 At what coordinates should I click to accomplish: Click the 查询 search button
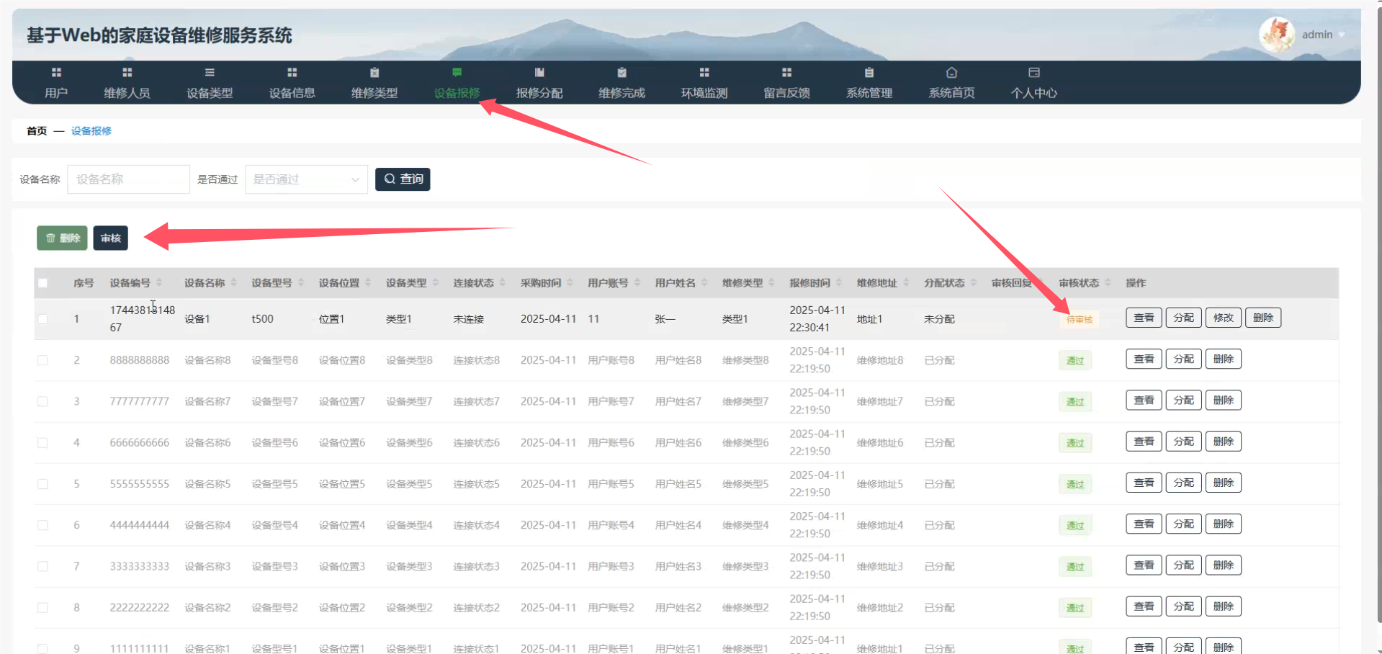[403, 179]
